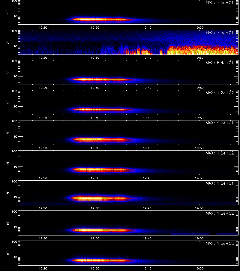Click the 19:20 time tick below panel 7F
This screenshot has height=271, width=240.
(43, 208)
